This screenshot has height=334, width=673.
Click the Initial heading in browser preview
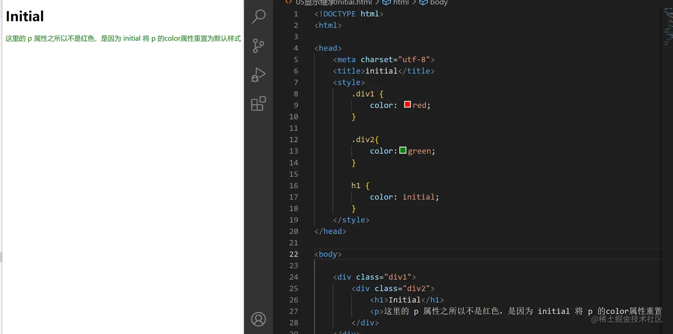(x=24, y=16)
